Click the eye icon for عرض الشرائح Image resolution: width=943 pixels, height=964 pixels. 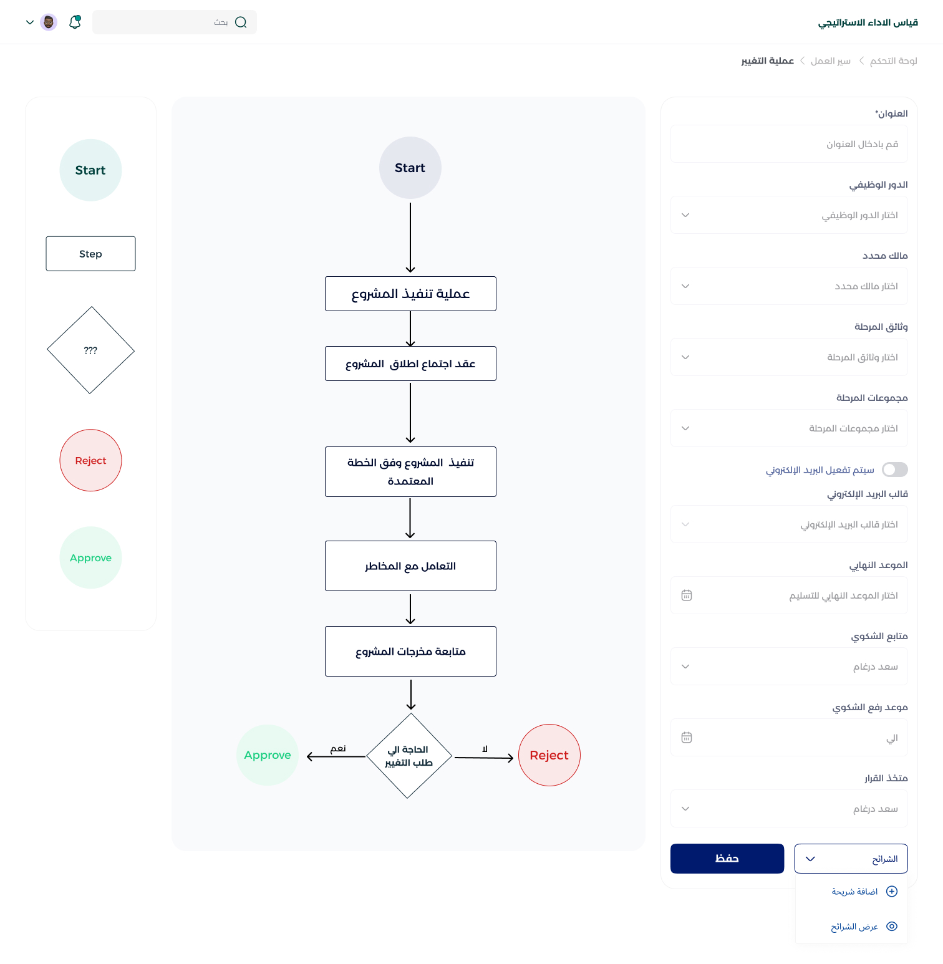tap(892, 927)
